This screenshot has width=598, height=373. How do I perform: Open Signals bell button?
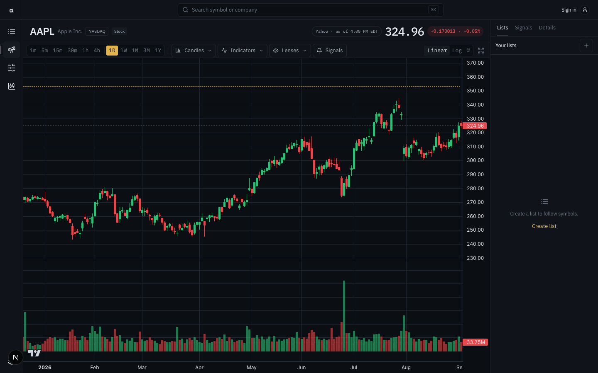tap(330, 51)
